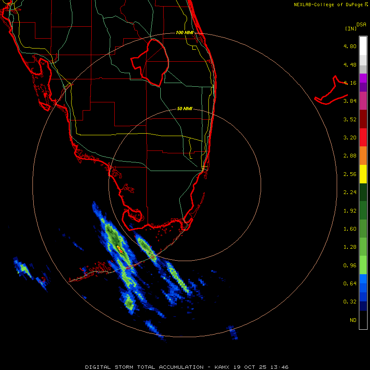Click the 50 NMI range ring label
This screenshot has width=370, height=370.
[185, 109]
